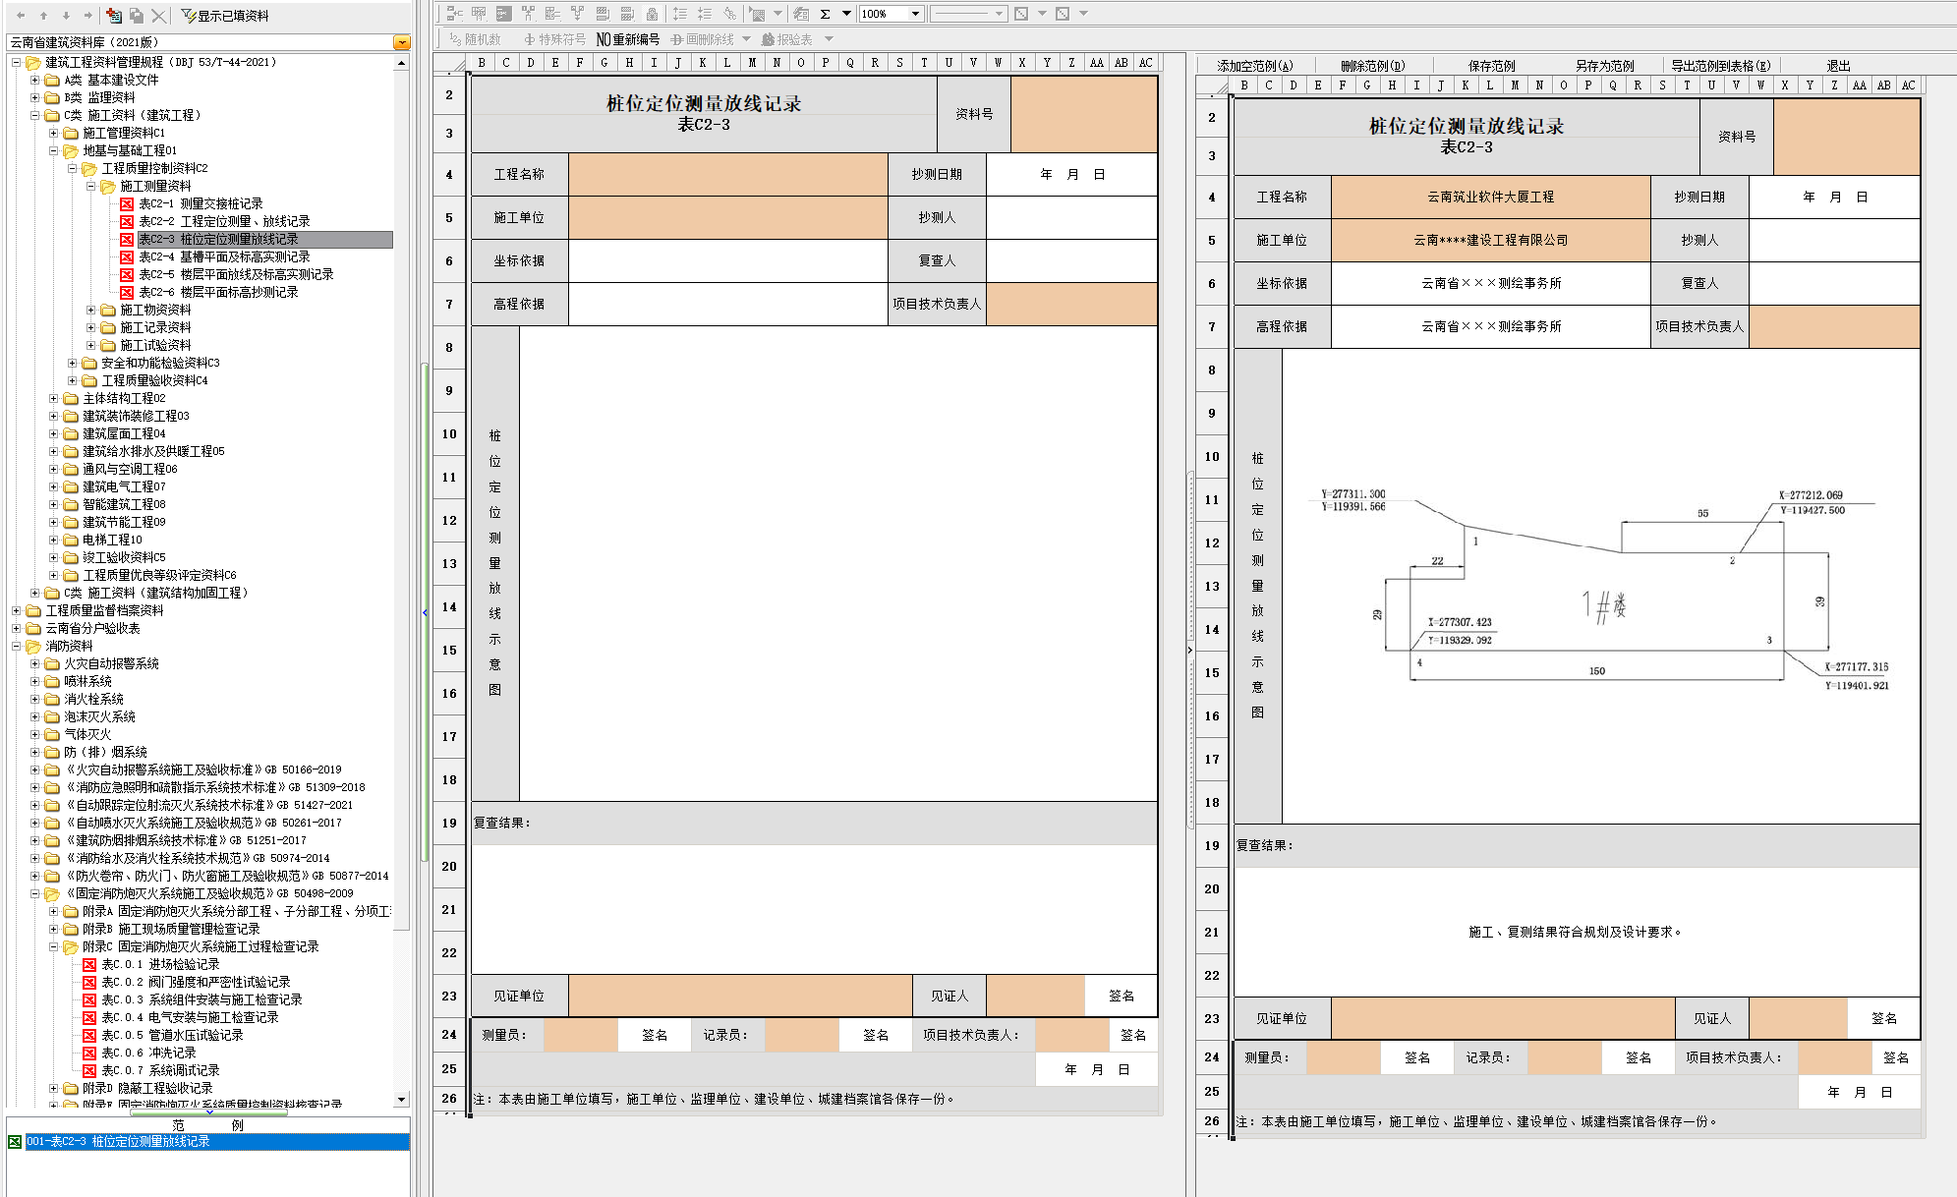
Task: Open the dropdown next to 报验表
Action: click(x=829, y=39)
